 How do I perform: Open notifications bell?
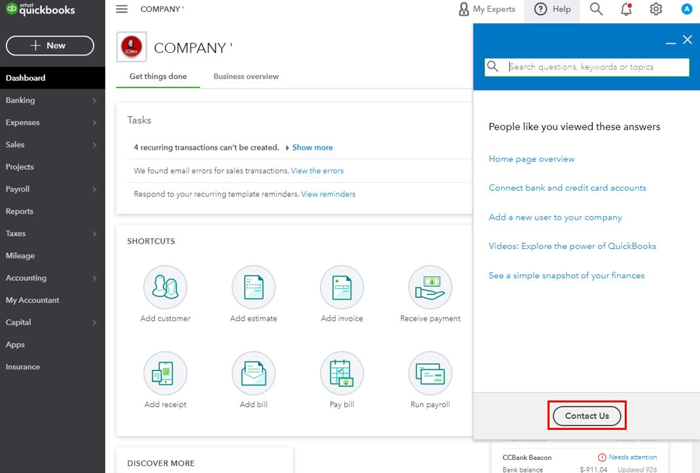[x=626, y=9]
